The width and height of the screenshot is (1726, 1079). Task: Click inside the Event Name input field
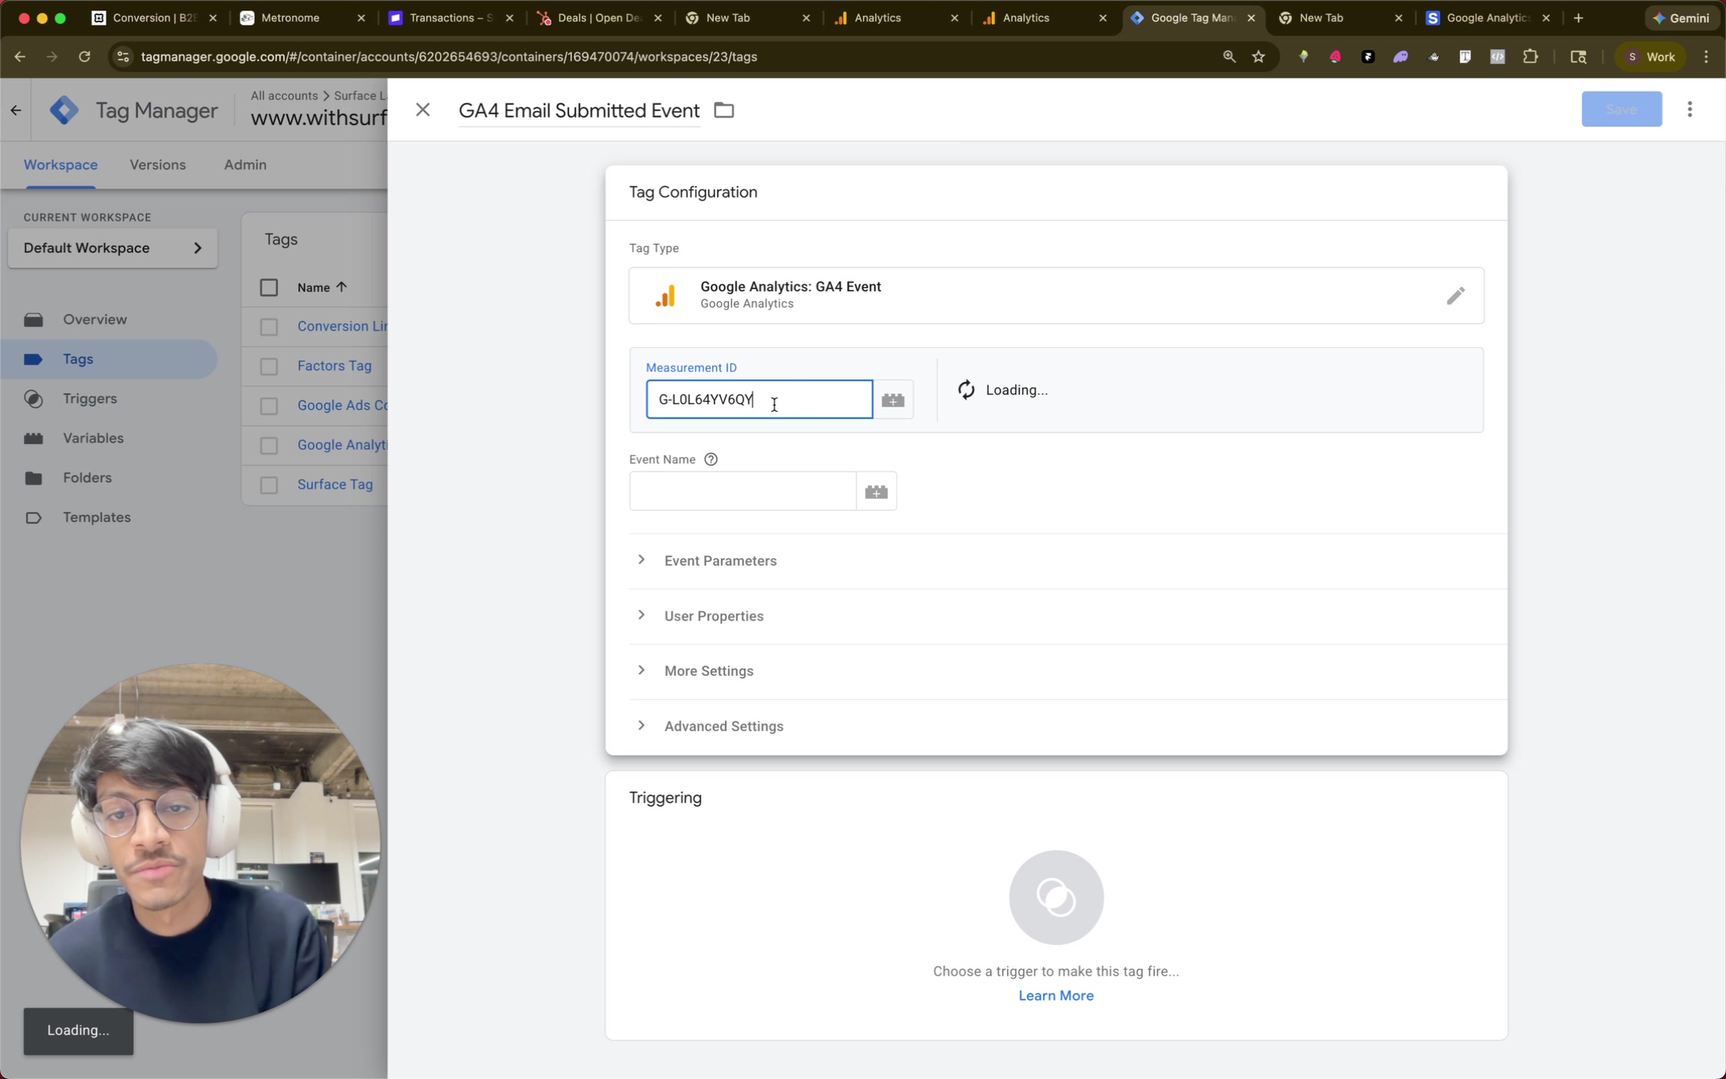741,490
